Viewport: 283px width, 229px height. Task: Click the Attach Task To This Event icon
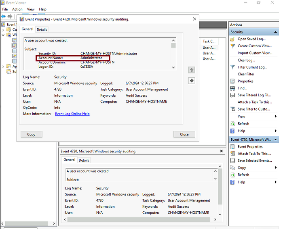(232, 154)
